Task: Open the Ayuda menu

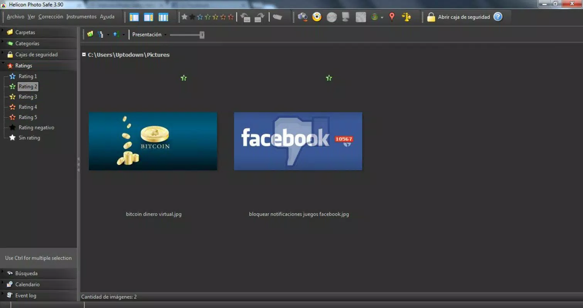Action: 107,17
